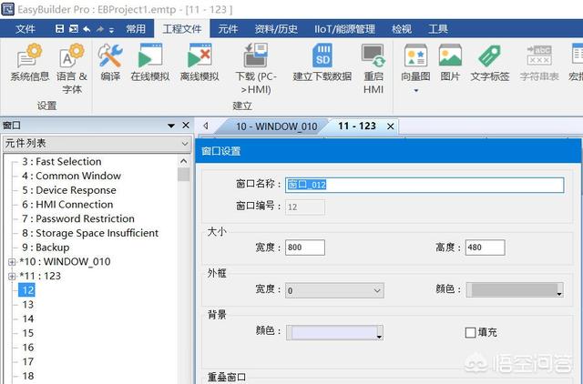
Task: Open the window panel options dropdown arrow
Action: [171, 126]
